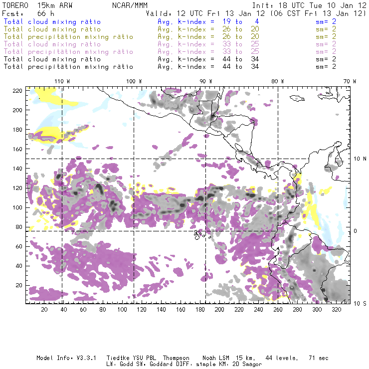Image resolution: width=369 pixels, height=369 pixels.
Task: Click the olive "Total precipitation mixing ratio" legend line
Action: [68, 37]
